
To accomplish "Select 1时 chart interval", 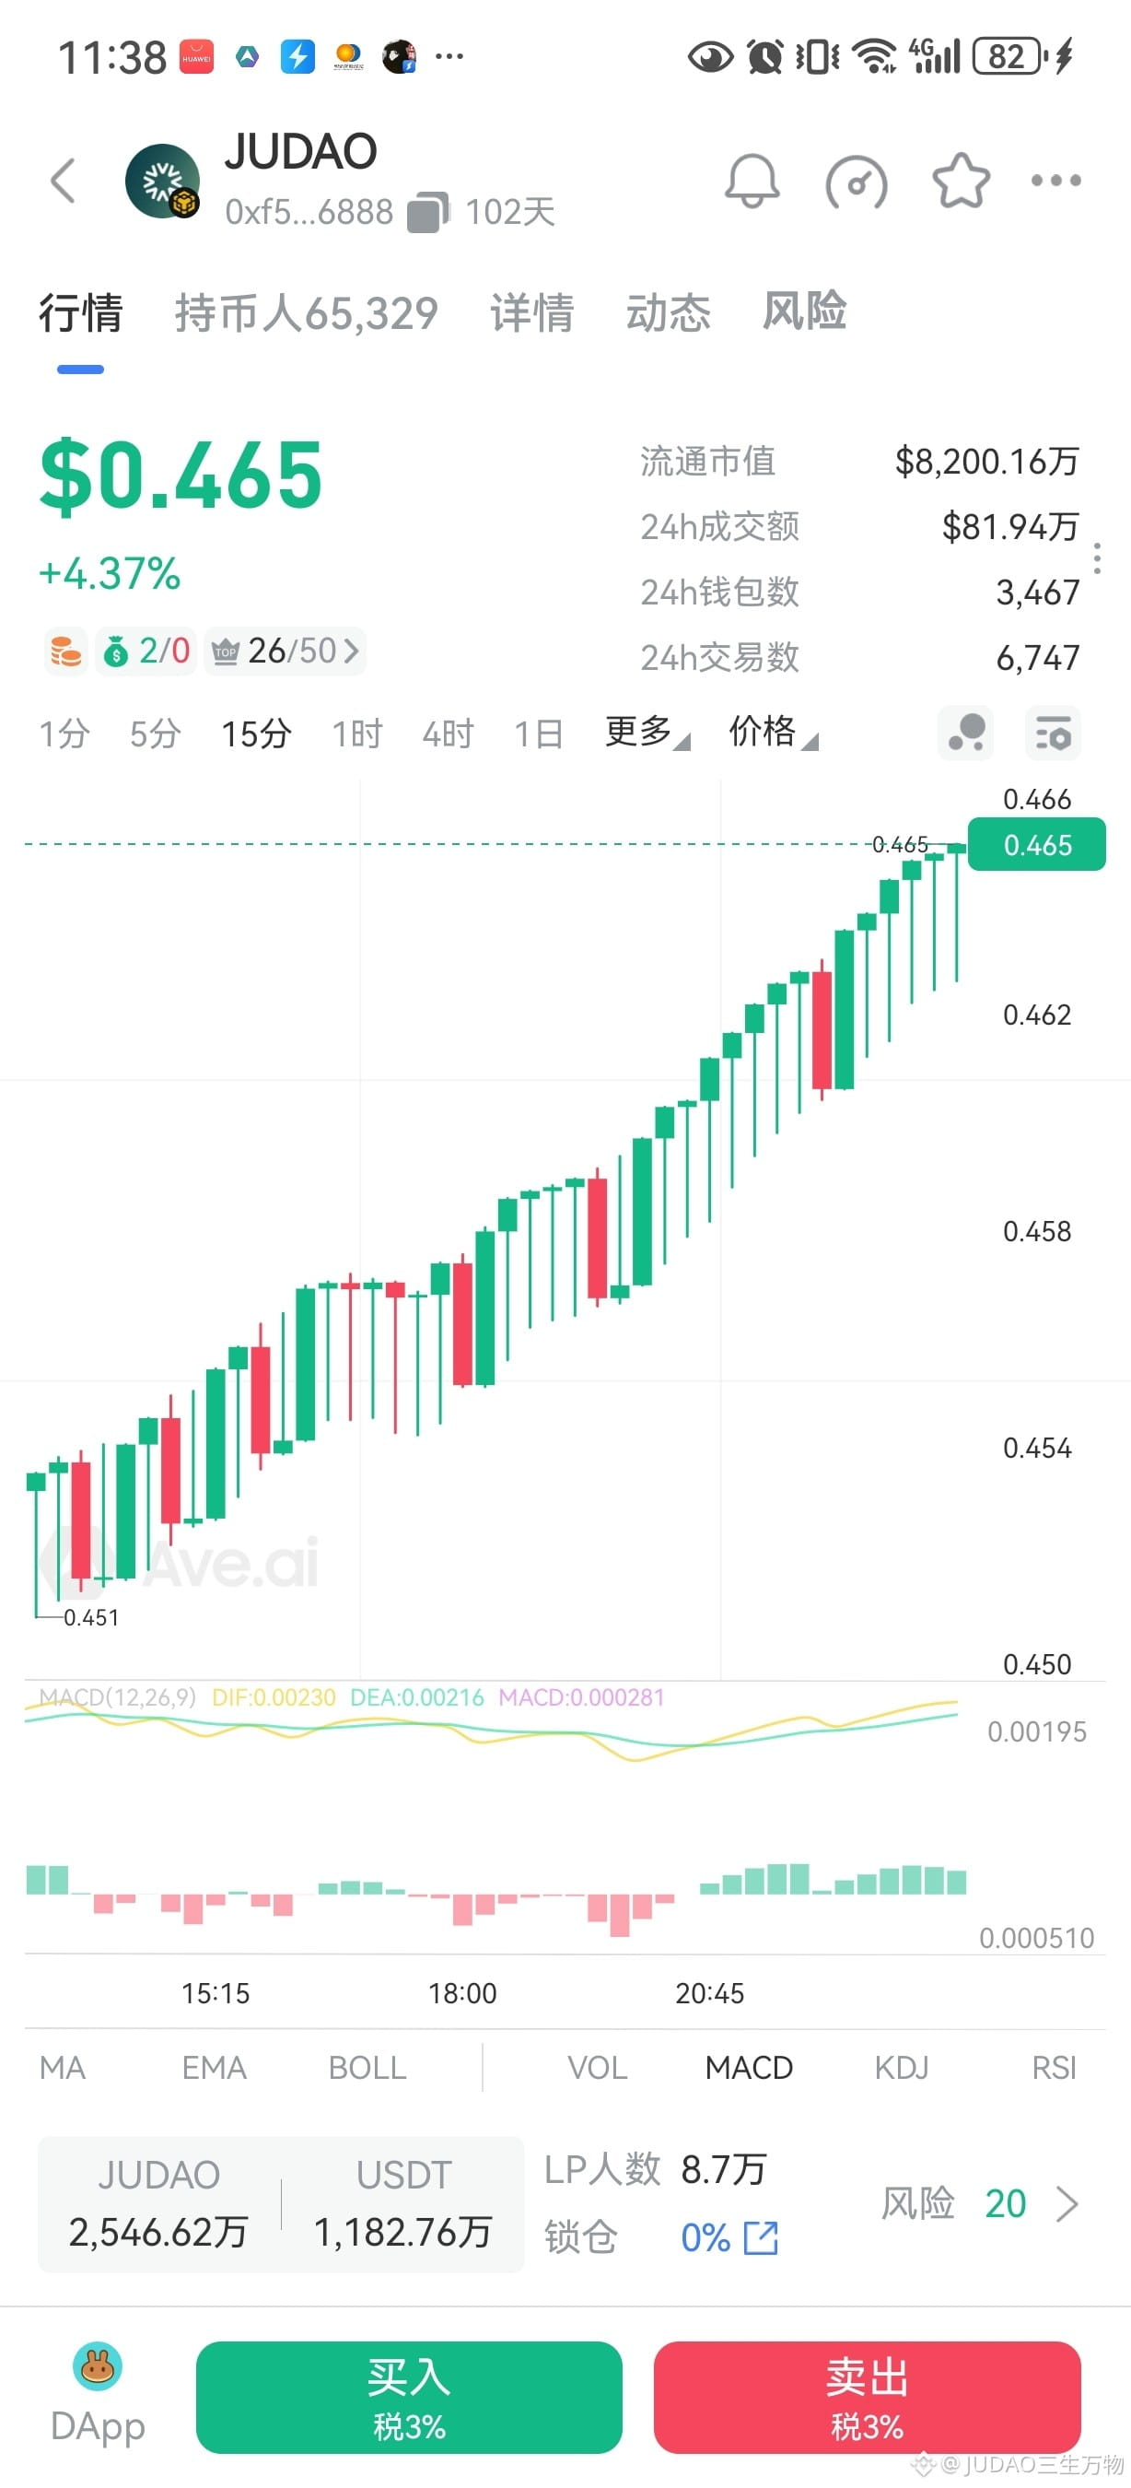I will click(357, 733).
